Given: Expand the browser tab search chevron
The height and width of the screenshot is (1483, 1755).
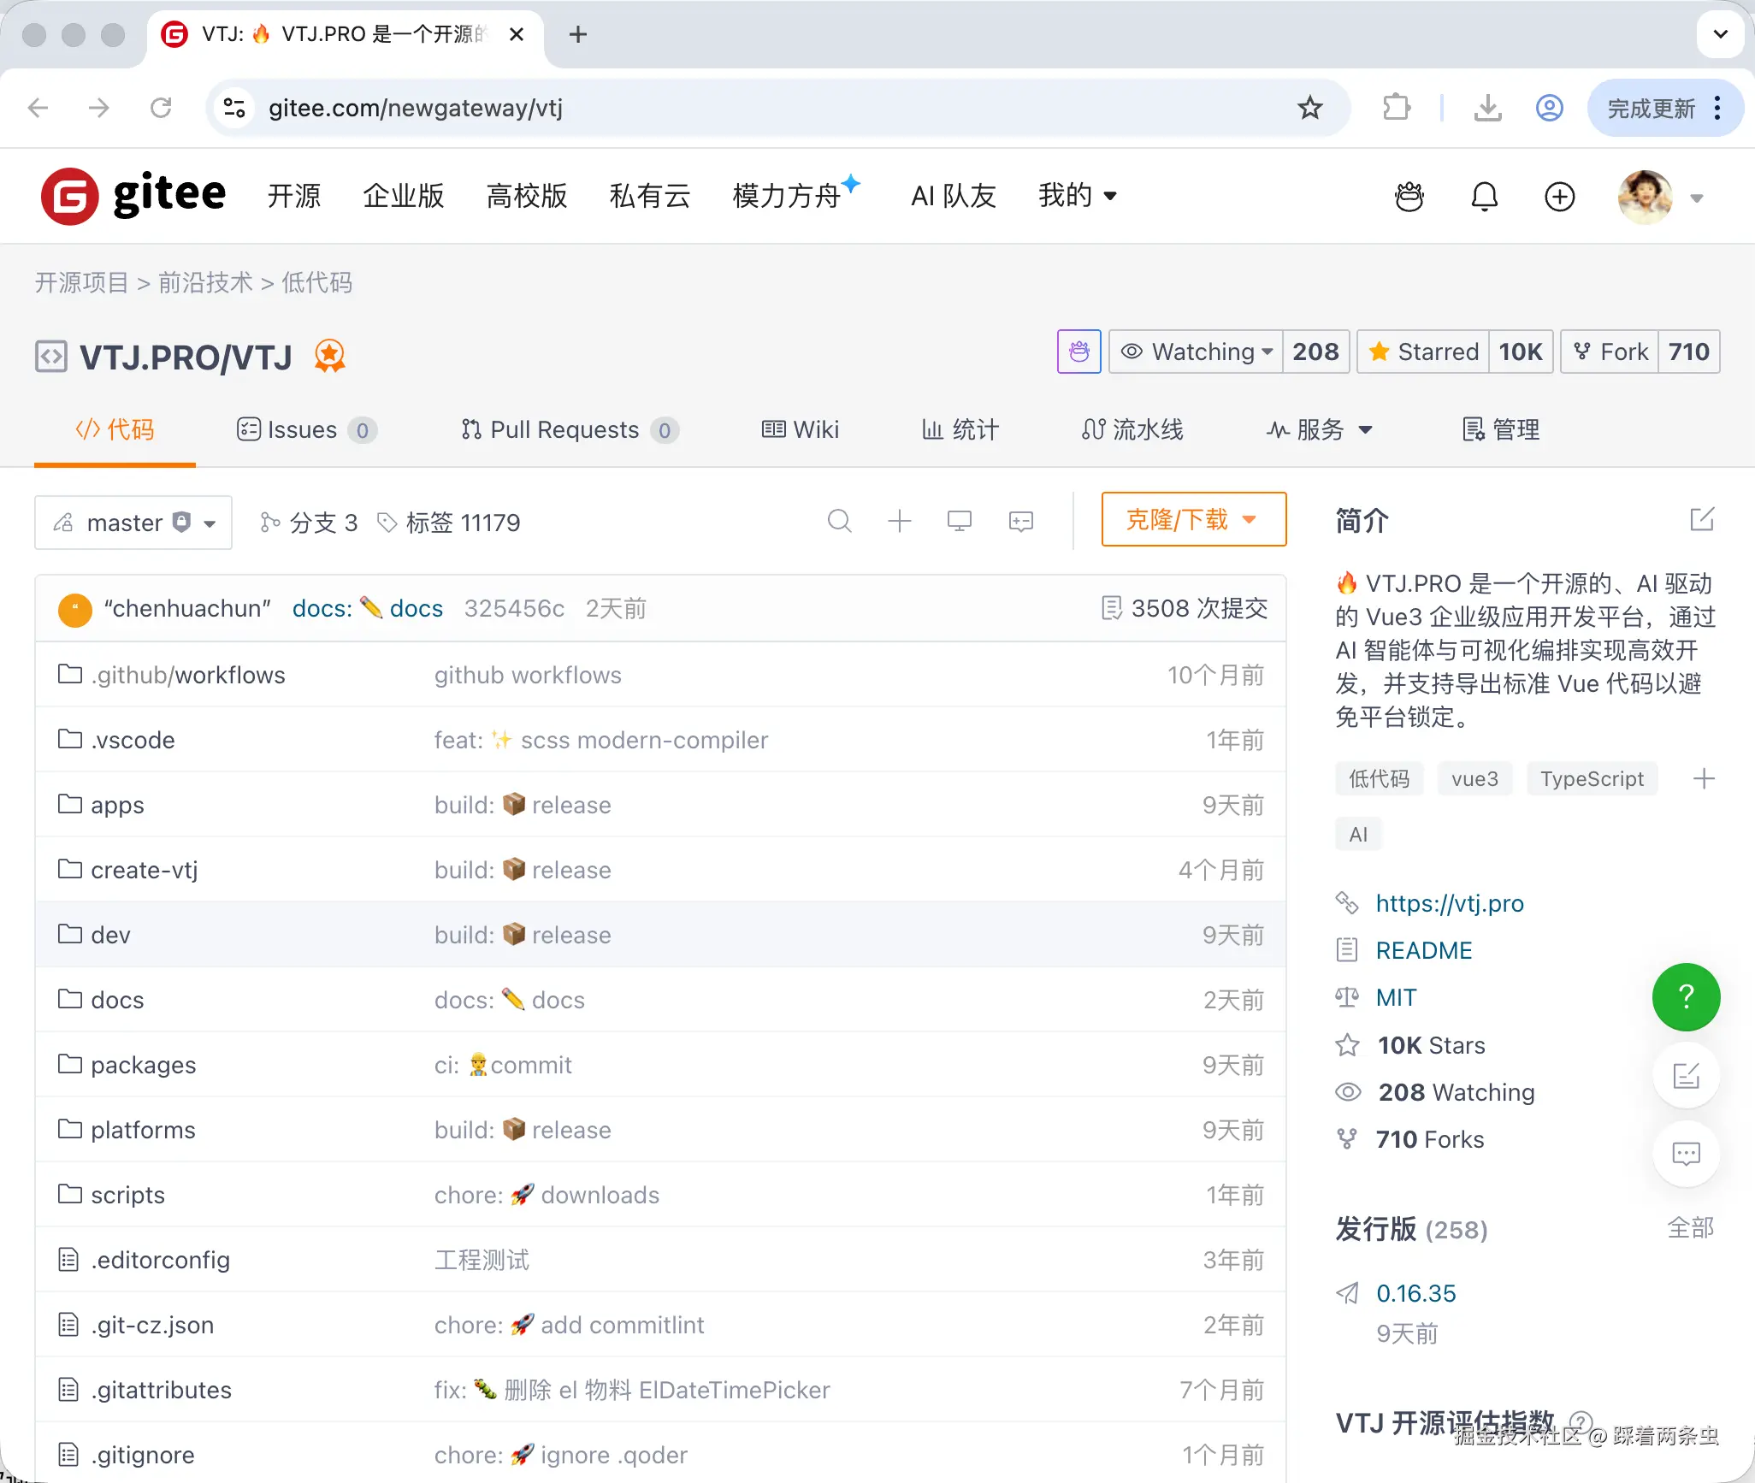Looking at the screenshot, I should point(1721,34).
